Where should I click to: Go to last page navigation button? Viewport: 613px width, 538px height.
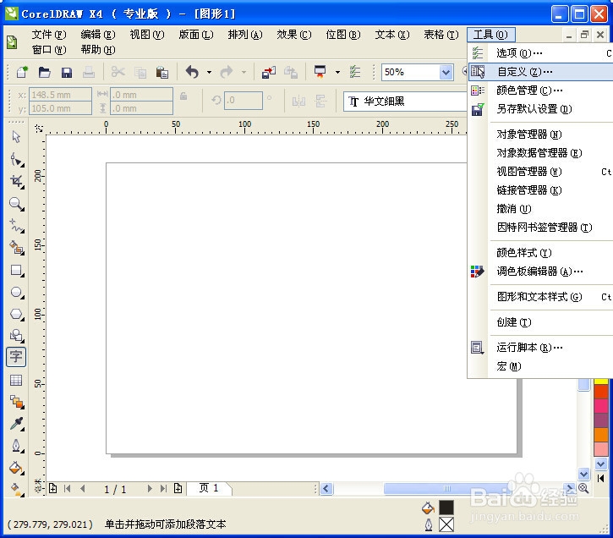[x=163, y=489]
